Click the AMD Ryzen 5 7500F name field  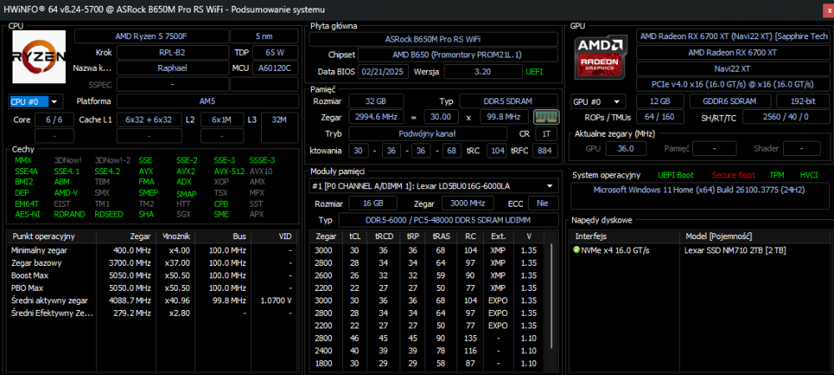pos(151,36)
